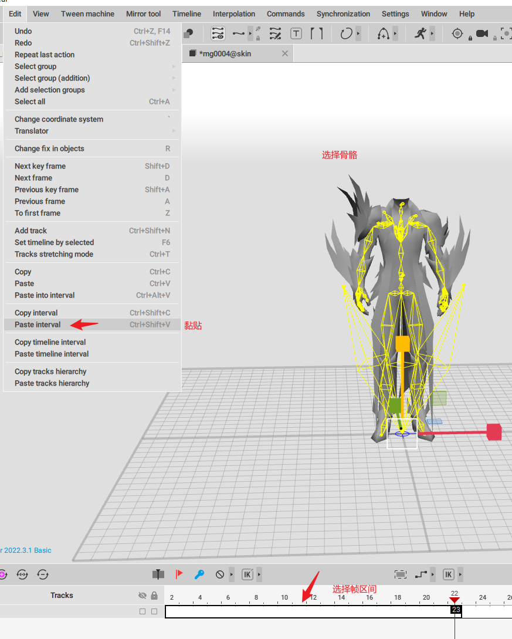The width and height of the screenshot is (512, 639).
Task: Click the video camera icon
Action: (482, 33)
